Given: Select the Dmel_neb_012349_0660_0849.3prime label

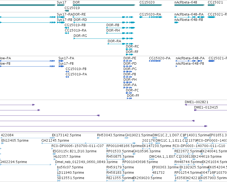Looking at the screenshot, I should [x=86, y=162].
